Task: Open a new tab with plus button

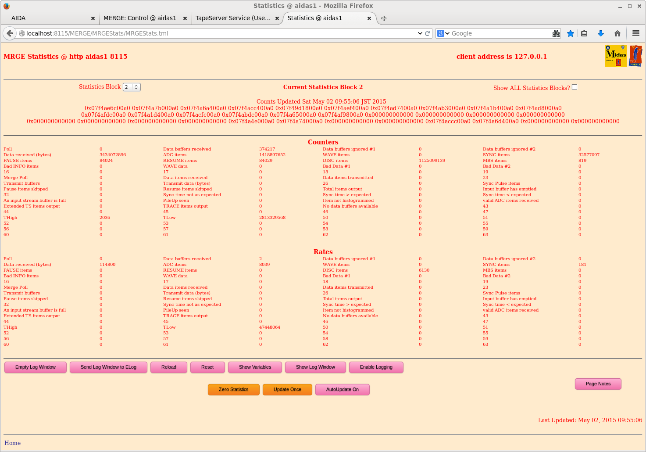Action: [384, 18]
